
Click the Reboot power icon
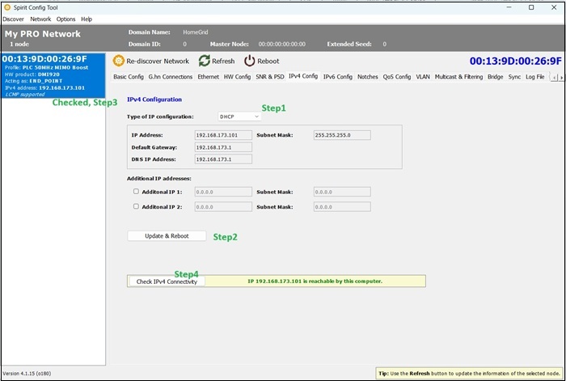(250, 61)
